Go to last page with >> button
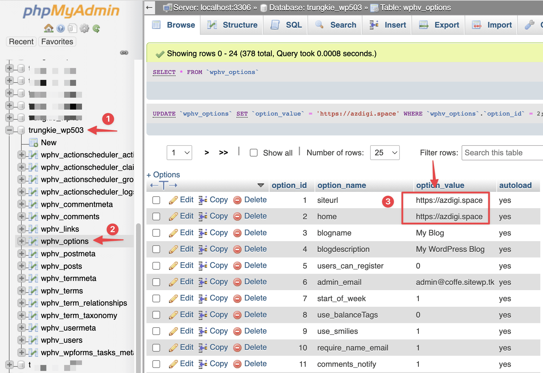The height and width of the screenshot is (373, 543). tap(223, 153)
